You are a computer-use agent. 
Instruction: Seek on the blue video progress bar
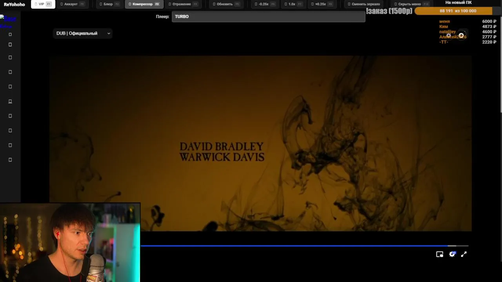pos(304,246)
